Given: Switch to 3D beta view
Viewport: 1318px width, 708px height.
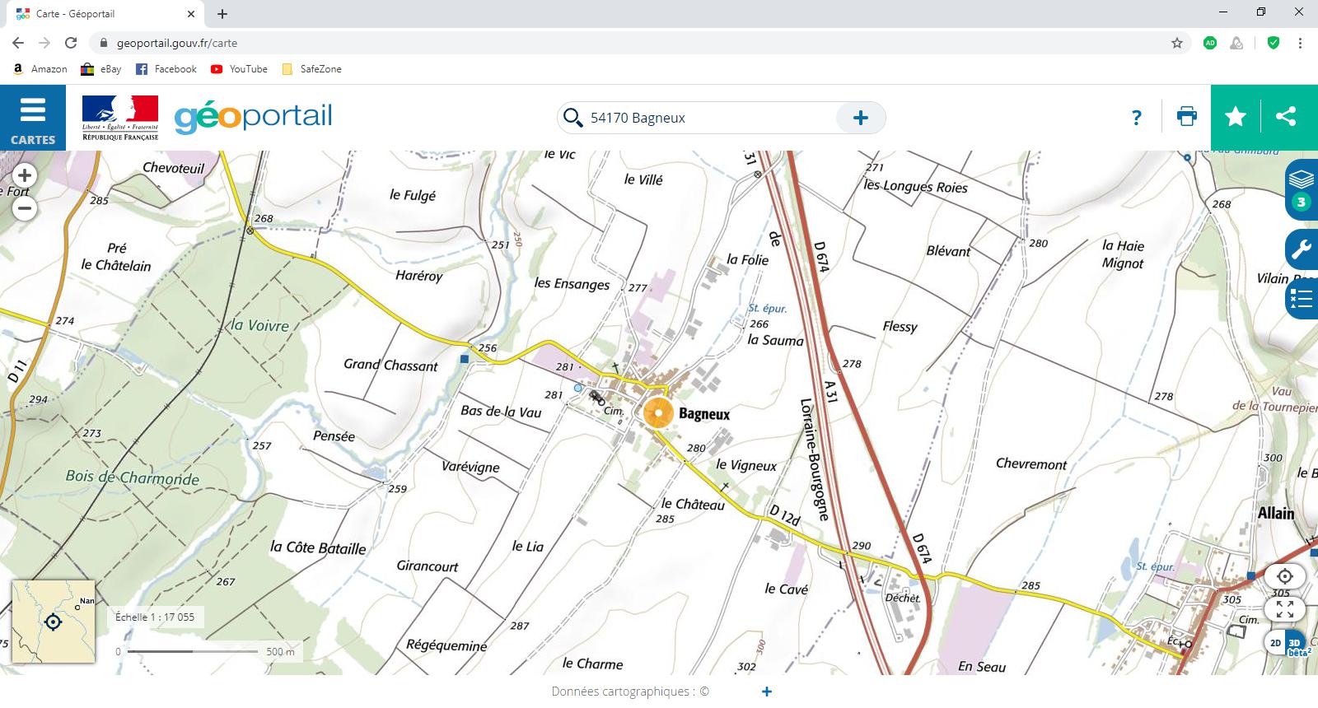Looking at the screenshot, I should pos(1296,644).
